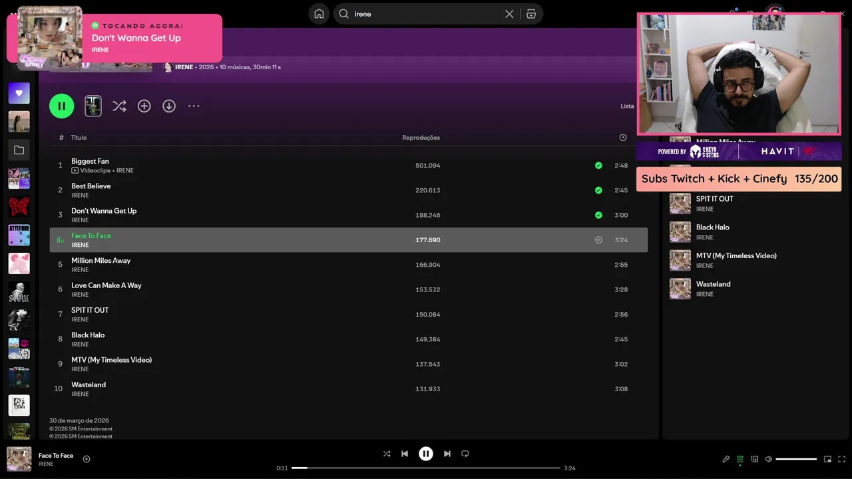Show lyrics with the microphone icon
Viewport: 852px width, 479px height.
(726, 459)
